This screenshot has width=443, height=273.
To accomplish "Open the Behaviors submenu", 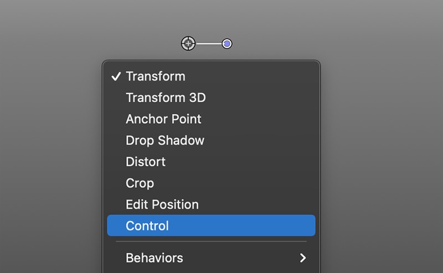I will (x=154, y=258).
